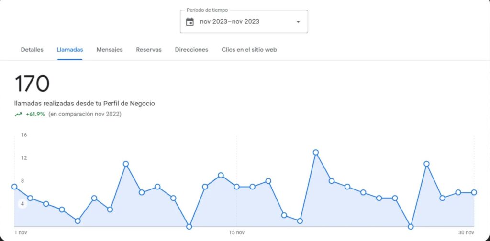The height and width of the screenshot is (241, 490).
Task: Open the Mensajes tab
Action: point(110,50)
